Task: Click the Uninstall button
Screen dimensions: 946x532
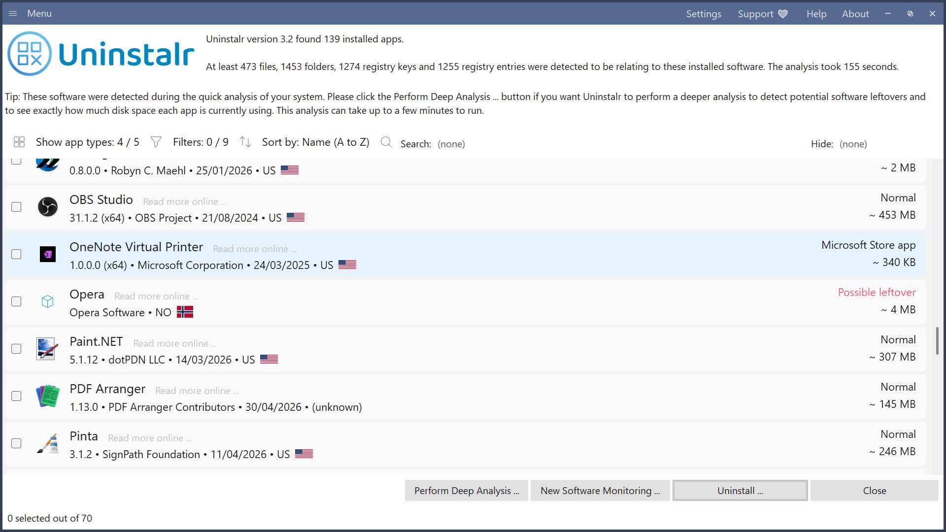Action: 740,491
